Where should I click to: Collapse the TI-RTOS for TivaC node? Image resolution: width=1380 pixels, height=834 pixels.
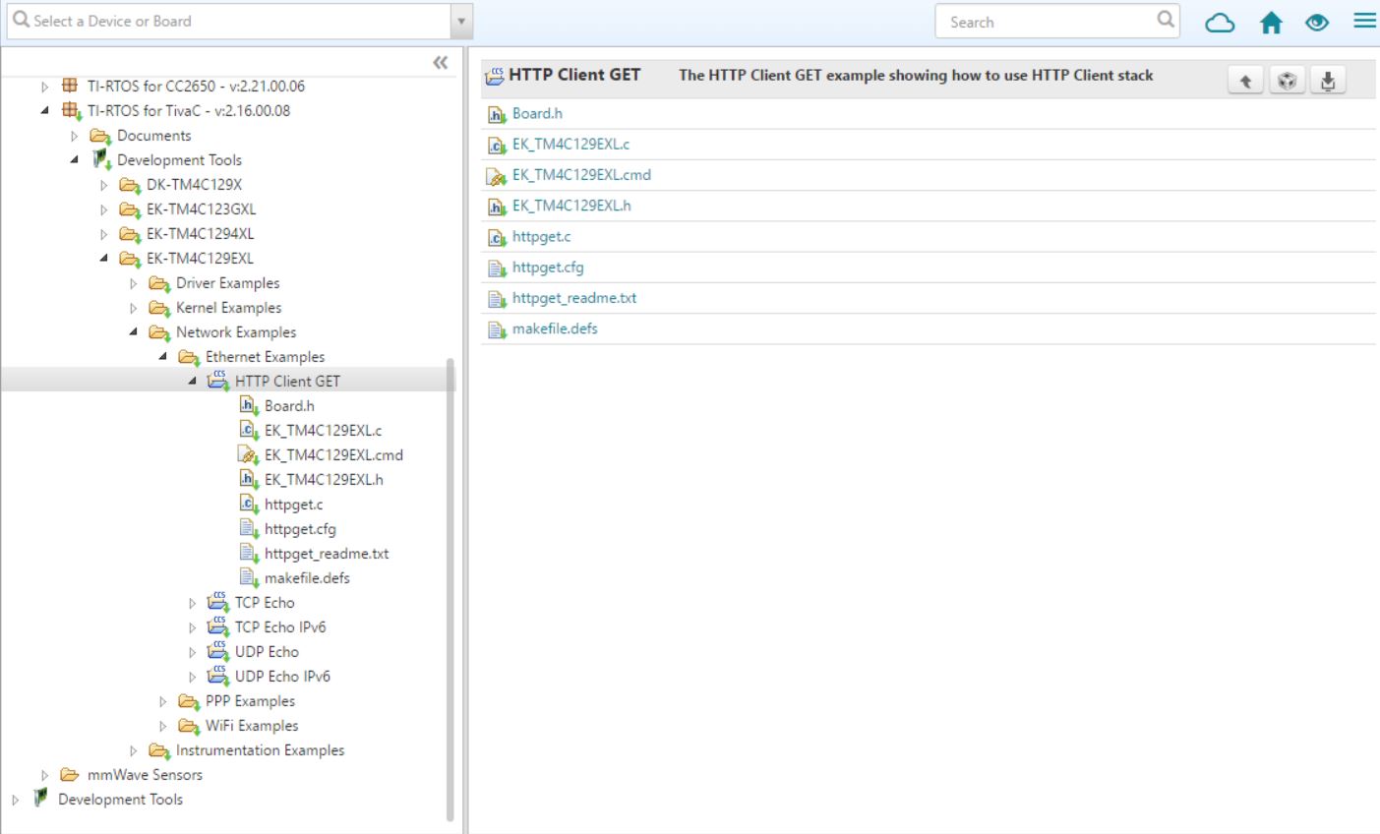click(44, 111)
